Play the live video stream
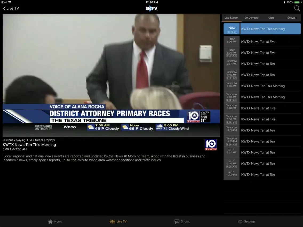 click(111, 75)
